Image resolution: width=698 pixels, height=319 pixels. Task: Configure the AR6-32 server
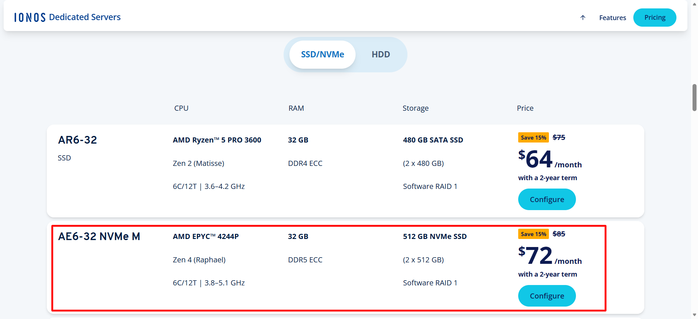(x=547, y=200)
